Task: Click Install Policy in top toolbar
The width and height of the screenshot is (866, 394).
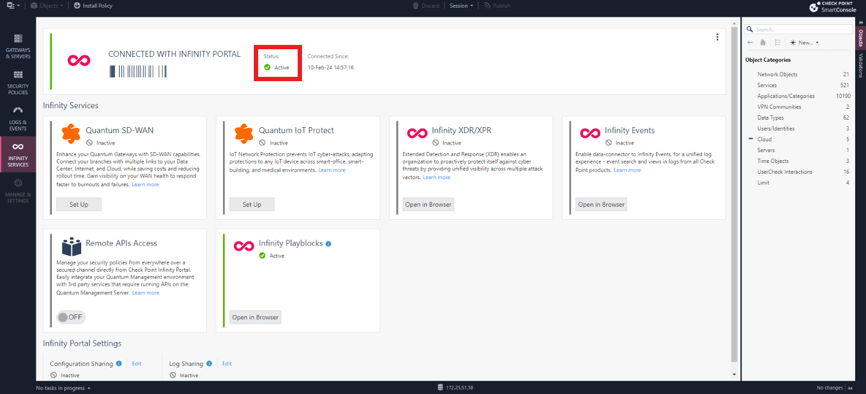Action: (93, 5)
